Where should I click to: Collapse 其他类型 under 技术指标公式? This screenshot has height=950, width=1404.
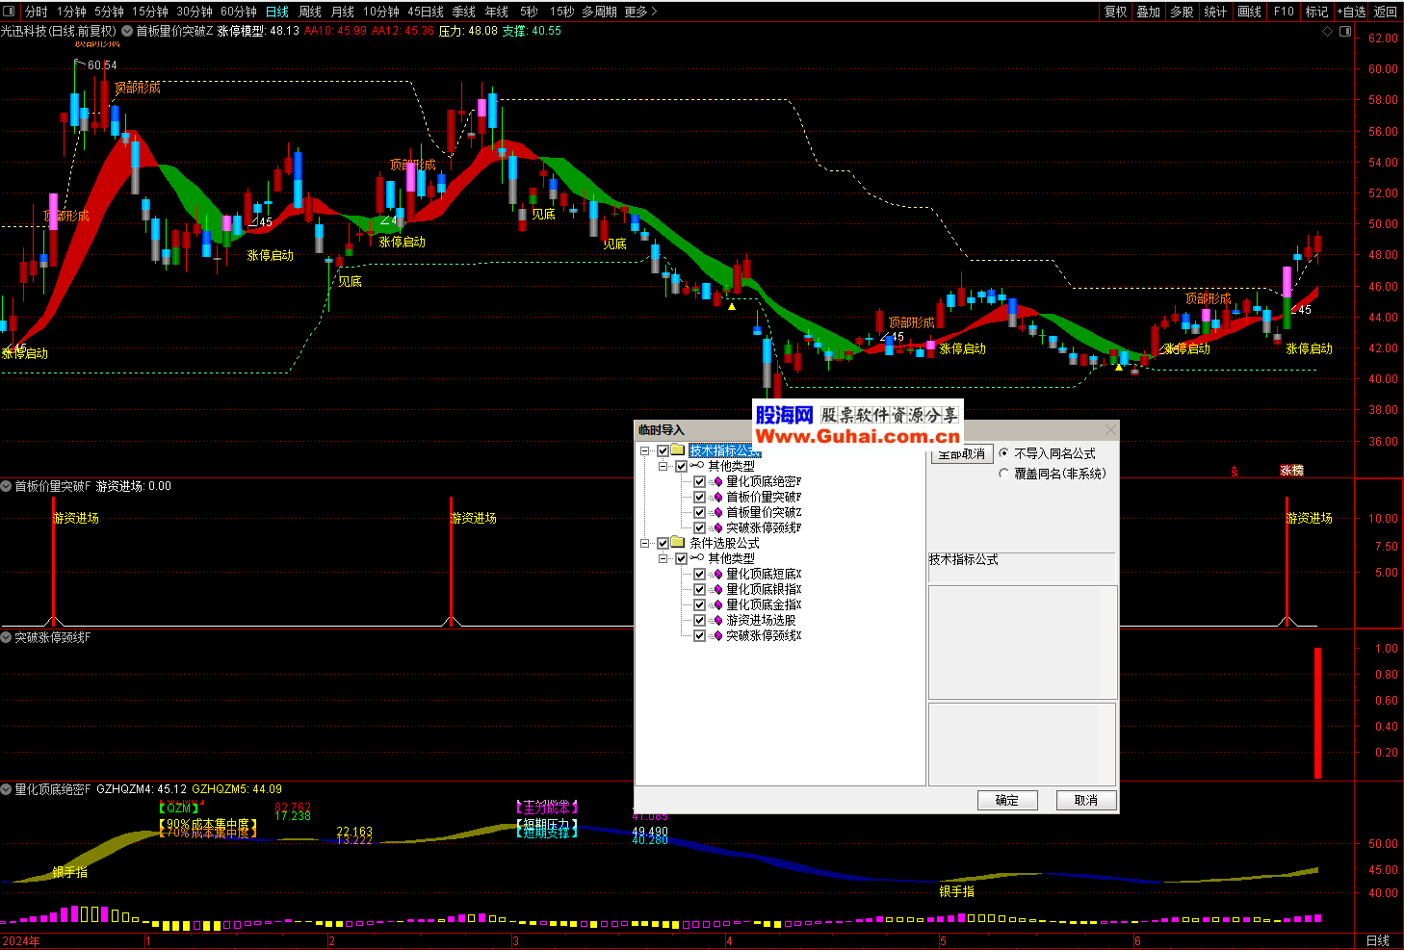663,466
